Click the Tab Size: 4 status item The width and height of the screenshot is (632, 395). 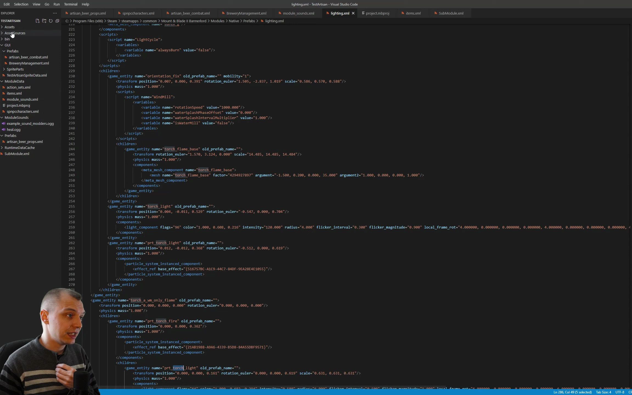pos(603,392)
